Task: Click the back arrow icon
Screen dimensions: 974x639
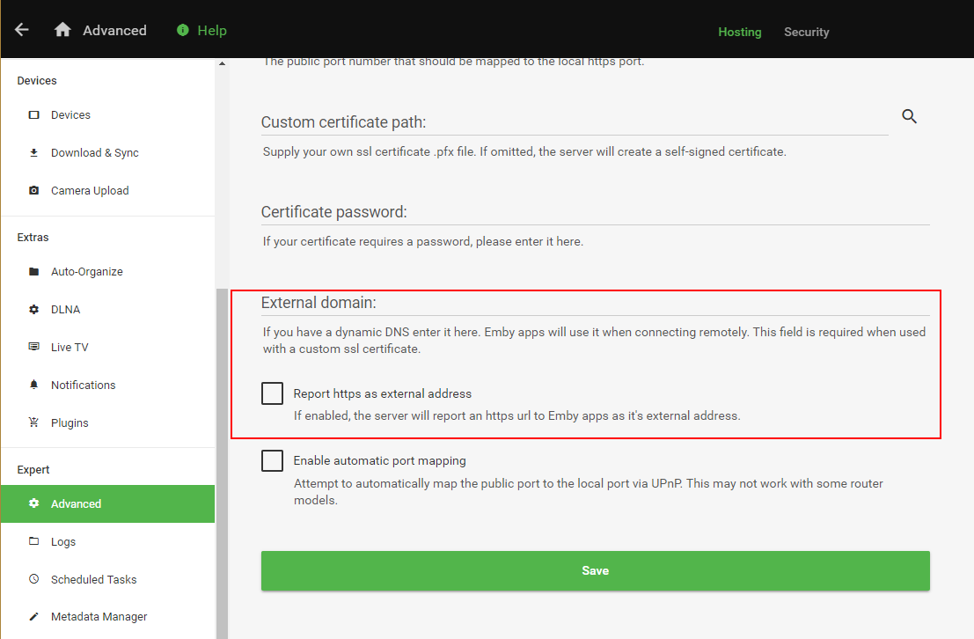Action: pyautogui.click(x=22, y=30)
